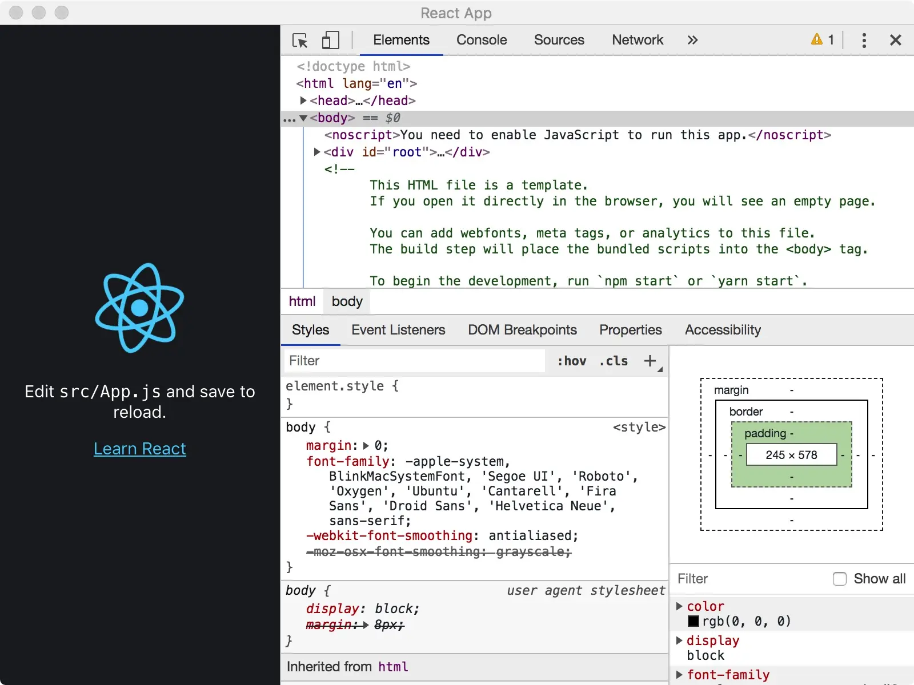Image resolution: width=914 pixels, height=685 pixels.
Task: Click the margin label in box model
Action: [x=731, y=390]
